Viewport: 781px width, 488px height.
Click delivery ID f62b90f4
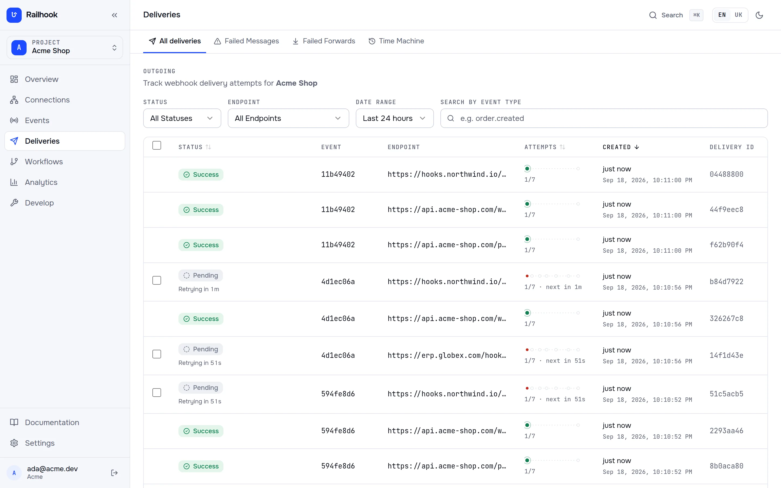726,245
